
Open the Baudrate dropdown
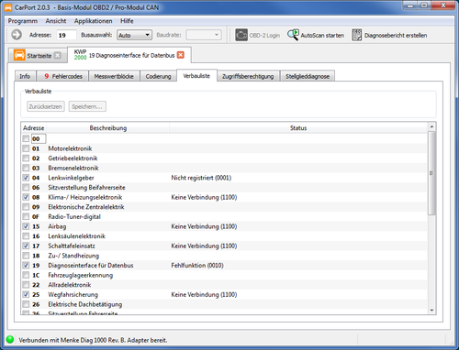(204, 35)
